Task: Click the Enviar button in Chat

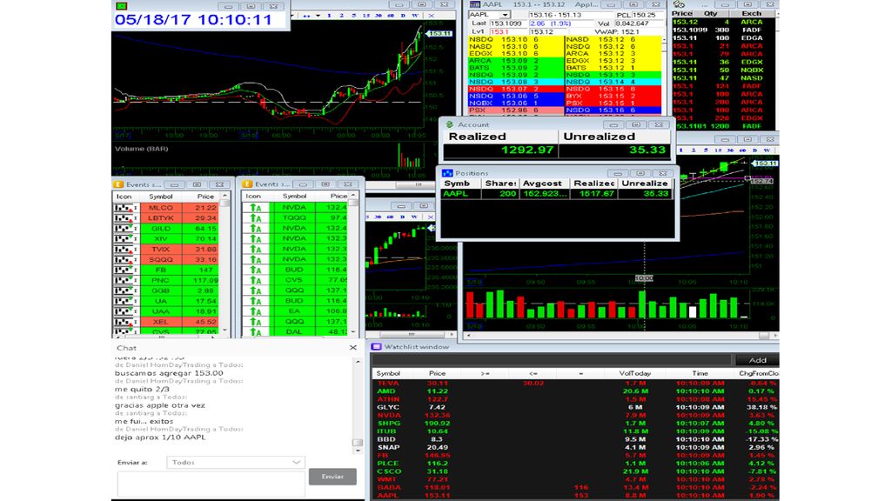Action: (x=332, y=477)
